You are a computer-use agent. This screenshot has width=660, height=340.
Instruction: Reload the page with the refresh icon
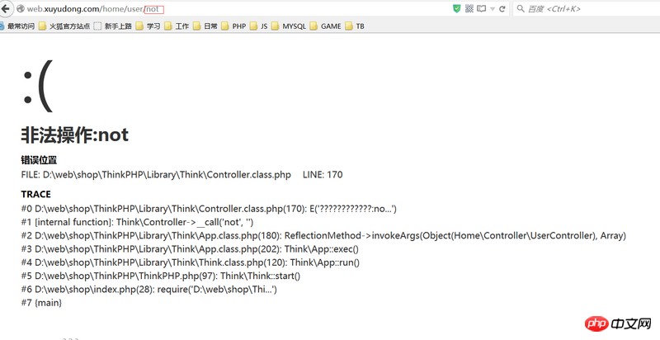502,9
